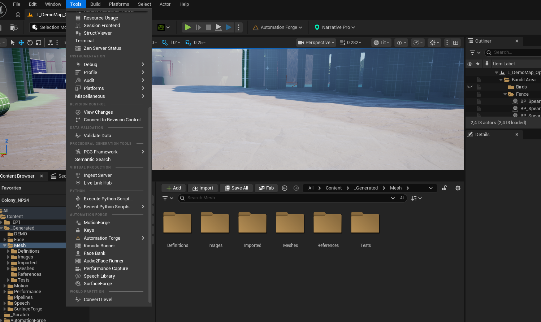The height and width of the screenshot is (322, 541).
Task: Select the Rotate tool
Action: pos(30,42)
